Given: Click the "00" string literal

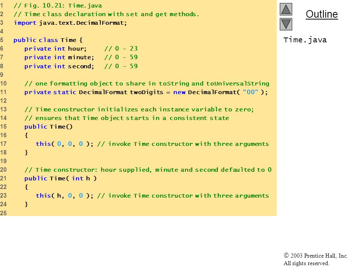Looking at the screenshot, I should [x=250, y=92].
